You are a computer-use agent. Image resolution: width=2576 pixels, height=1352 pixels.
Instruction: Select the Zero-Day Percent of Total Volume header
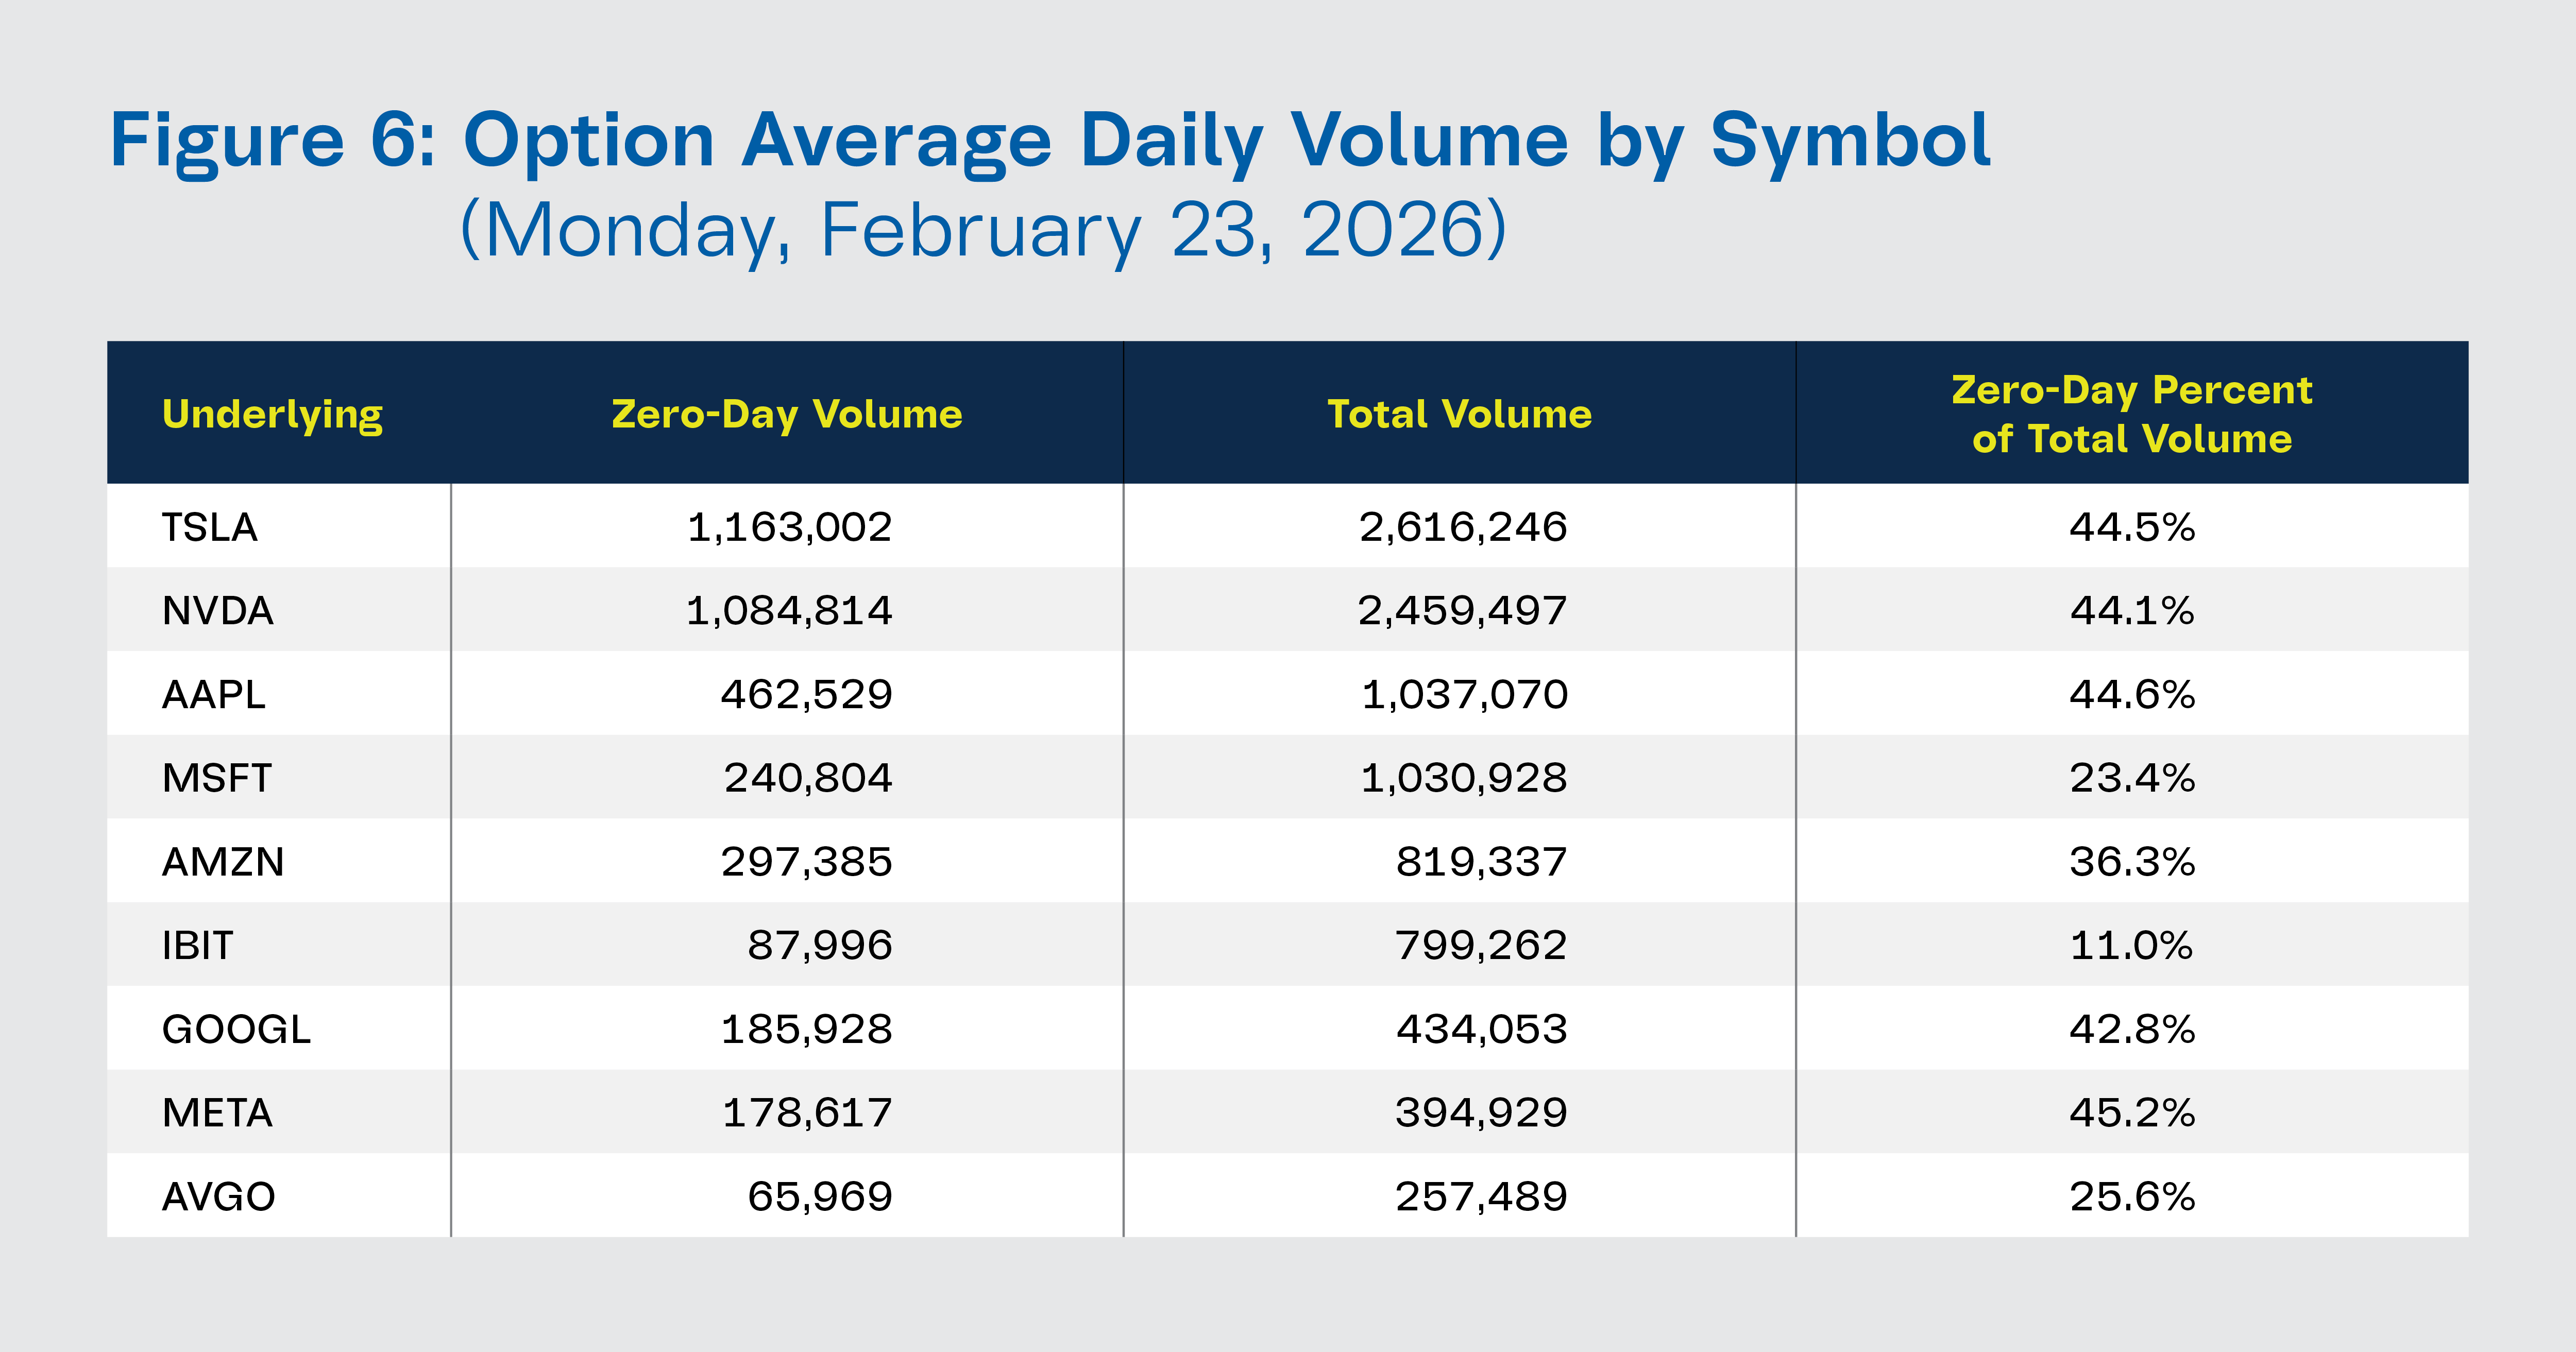(x=2131, y=414)
